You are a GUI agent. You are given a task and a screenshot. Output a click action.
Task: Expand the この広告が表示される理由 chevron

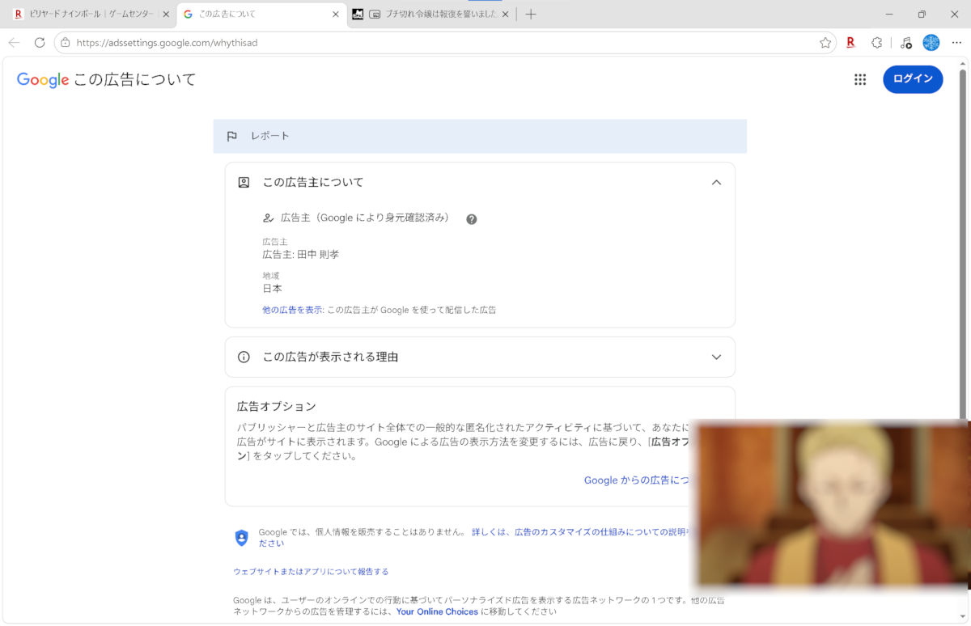tap(716, 357)
